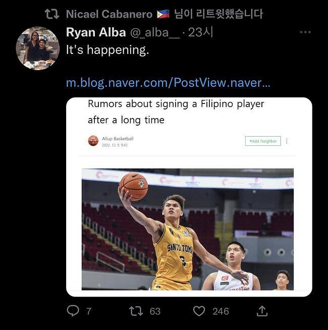Viewport: 328px width, 330px height.
Task: Retweet this post using the retweet icon
Action: click(136, 311)
